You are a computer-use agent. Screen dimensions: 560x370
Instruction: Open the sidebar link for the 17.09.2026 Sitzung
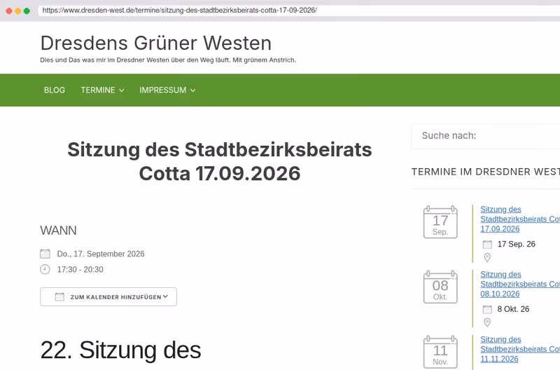point(520,219)
